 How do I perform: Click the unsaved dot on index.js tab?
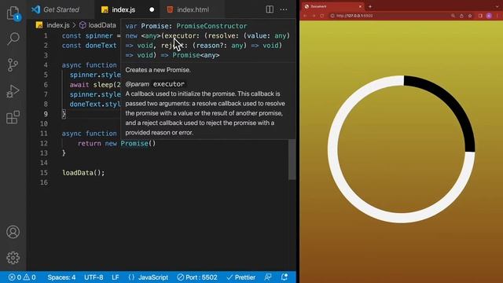click(x=152, y=9)
